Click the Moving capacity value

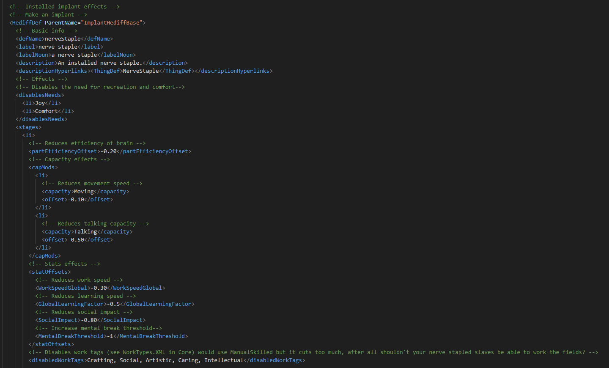[x=84, y=192]
